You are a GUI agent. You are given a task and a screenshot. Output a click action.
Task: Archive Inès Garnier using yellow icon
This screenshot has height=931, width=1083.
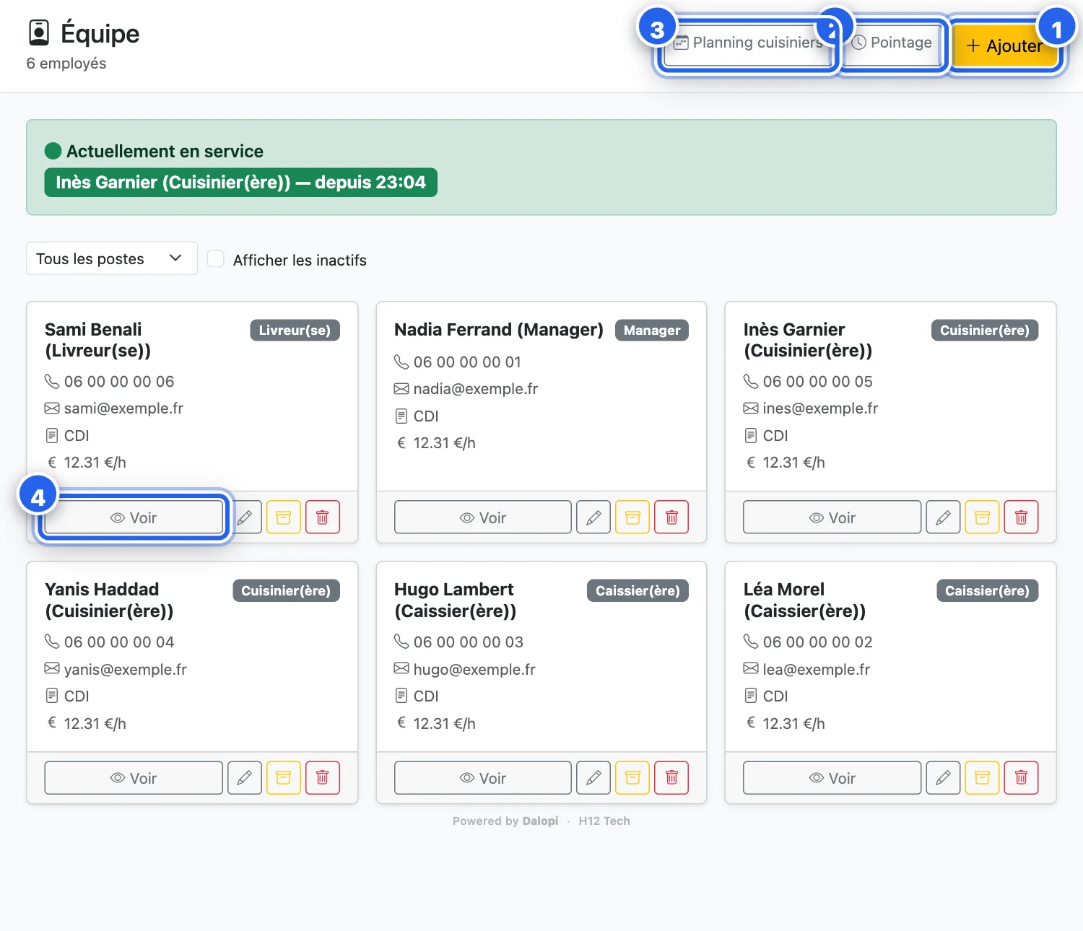click(x=982, y=517)
